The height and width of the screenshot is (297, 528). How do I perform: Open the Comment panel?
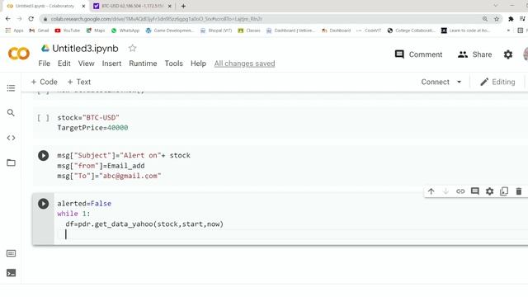[418, 54]
